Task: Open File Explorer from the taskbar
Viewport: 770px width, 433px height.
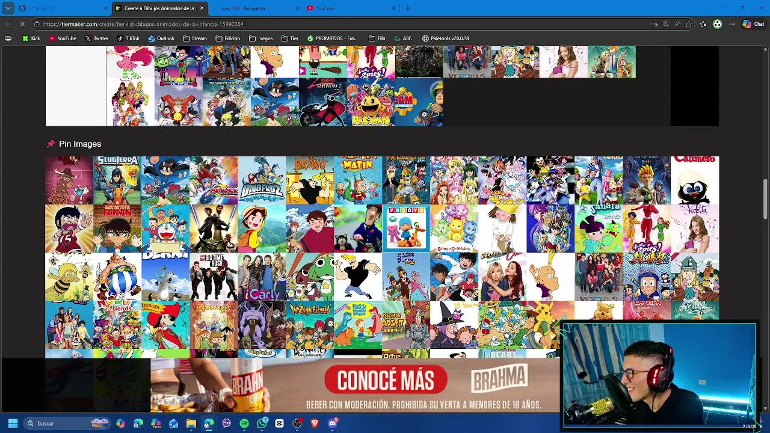Action: [191, 423]
